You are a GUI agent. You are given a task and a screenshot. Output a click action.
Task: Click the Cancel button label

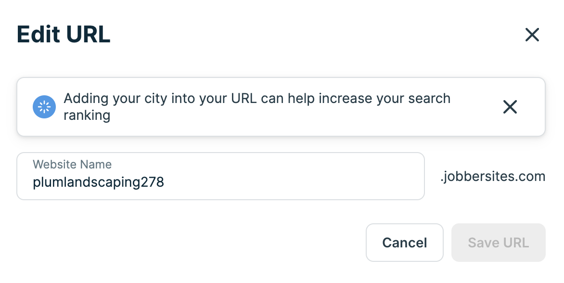[x=404, y=243]
